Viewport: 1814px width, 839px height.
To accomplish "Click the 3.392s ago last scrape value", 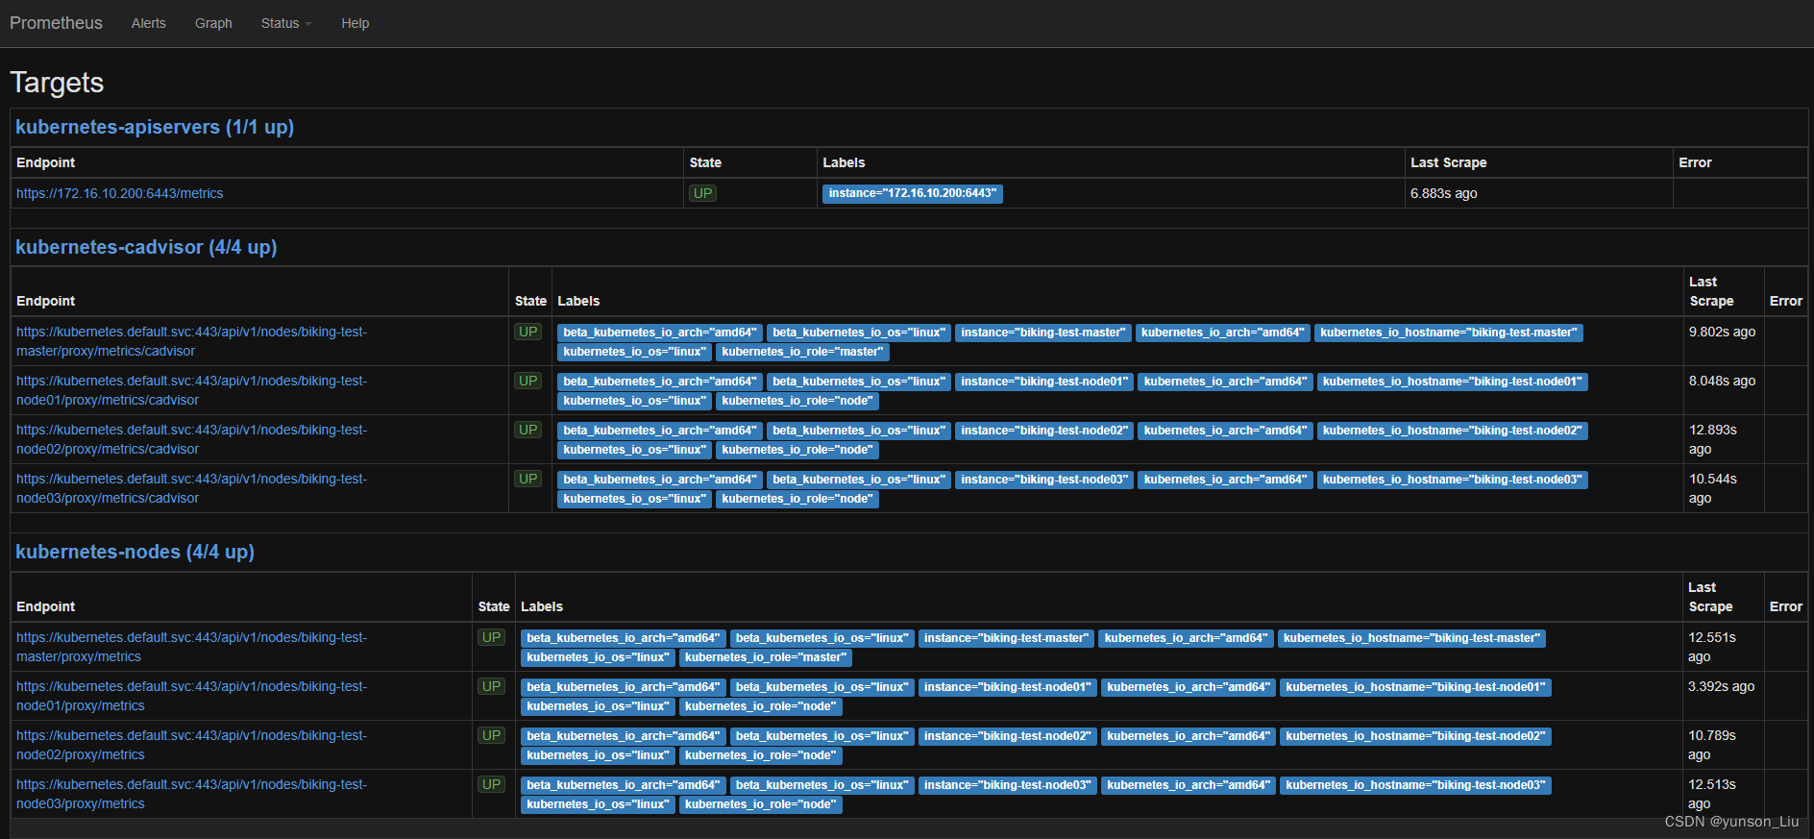I will (1721, 686).
